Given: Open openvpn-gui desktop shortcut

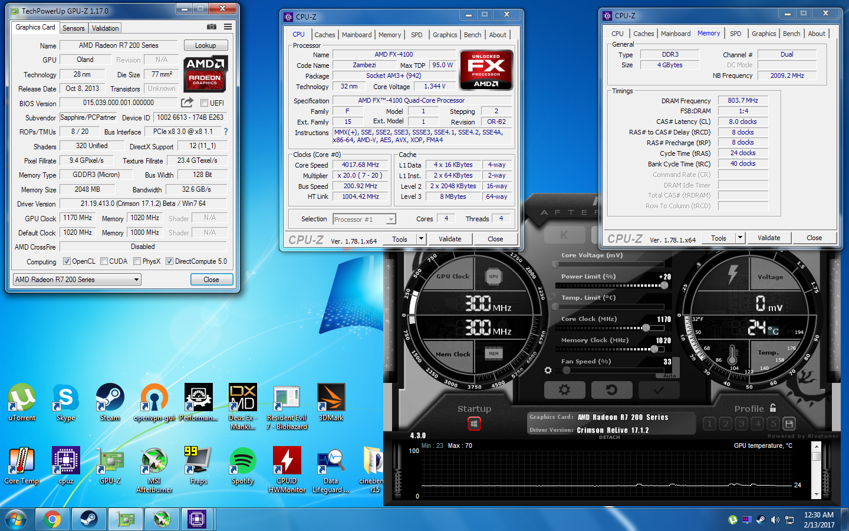Looking at the screenshot, I should tap(154, 403).
